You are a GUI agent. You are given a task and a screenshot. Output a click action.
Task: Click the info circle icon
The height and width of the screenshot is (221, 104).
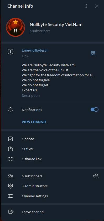pyautogui.click(x=11, y=52)
